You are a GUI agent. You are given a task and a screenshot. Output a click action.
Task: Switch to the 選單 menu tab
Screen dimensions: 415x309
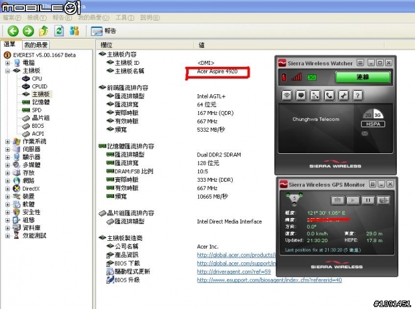(x=10, y=45)
